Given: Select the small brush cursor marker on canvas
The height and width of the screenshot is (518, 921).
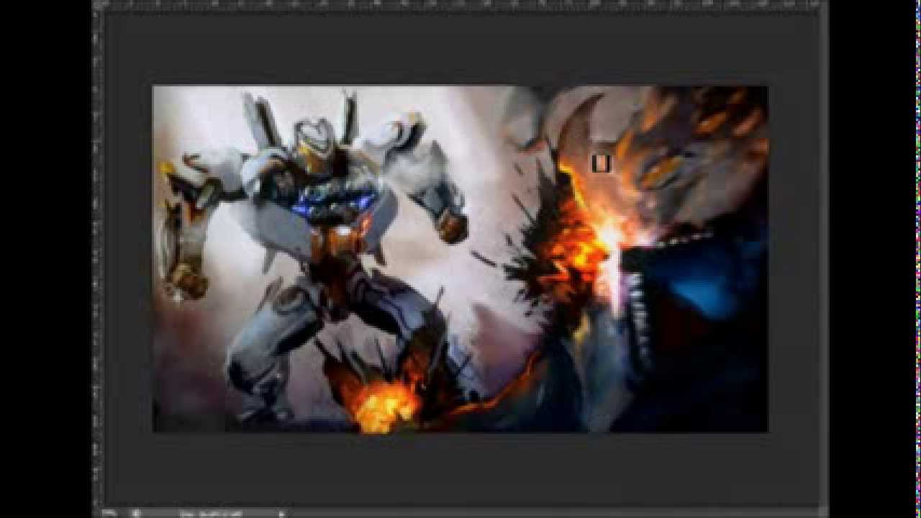Looking at the screenshot, I should point(600,164).
